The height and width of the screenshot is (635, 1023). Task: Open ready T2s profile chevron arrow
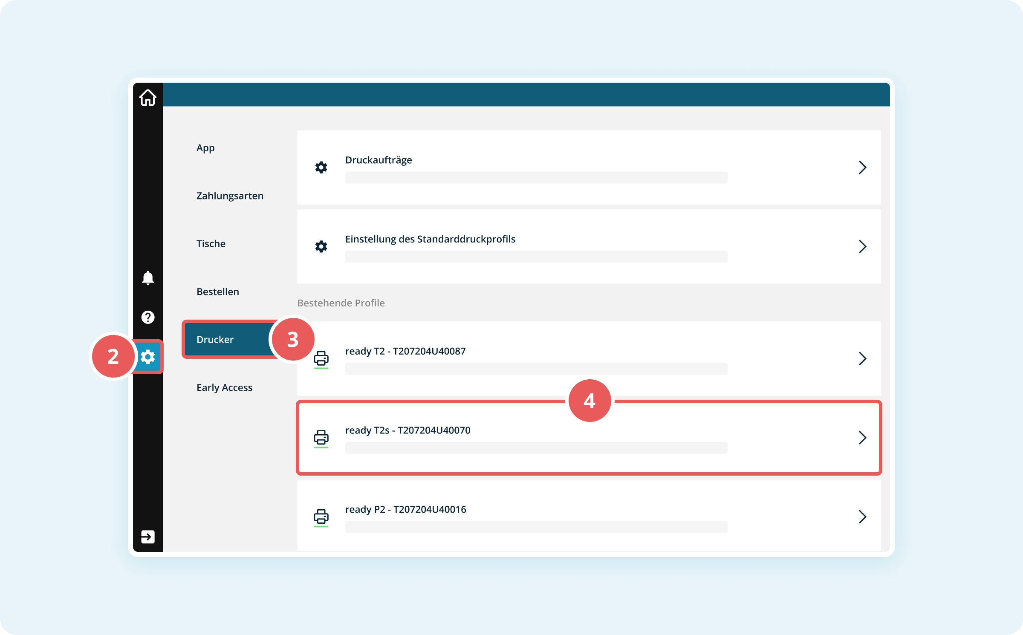862,438
